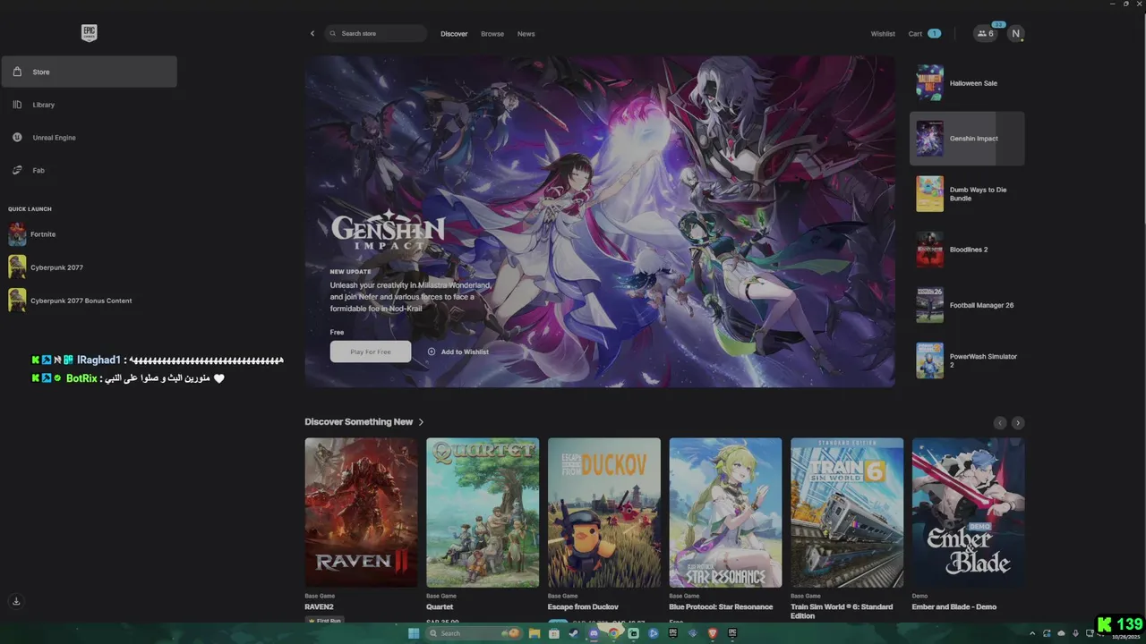The image size is (1146, 644).
Task: Open the RAVEN2 game card
Action: pyautogui.click(x=361, y=513)
